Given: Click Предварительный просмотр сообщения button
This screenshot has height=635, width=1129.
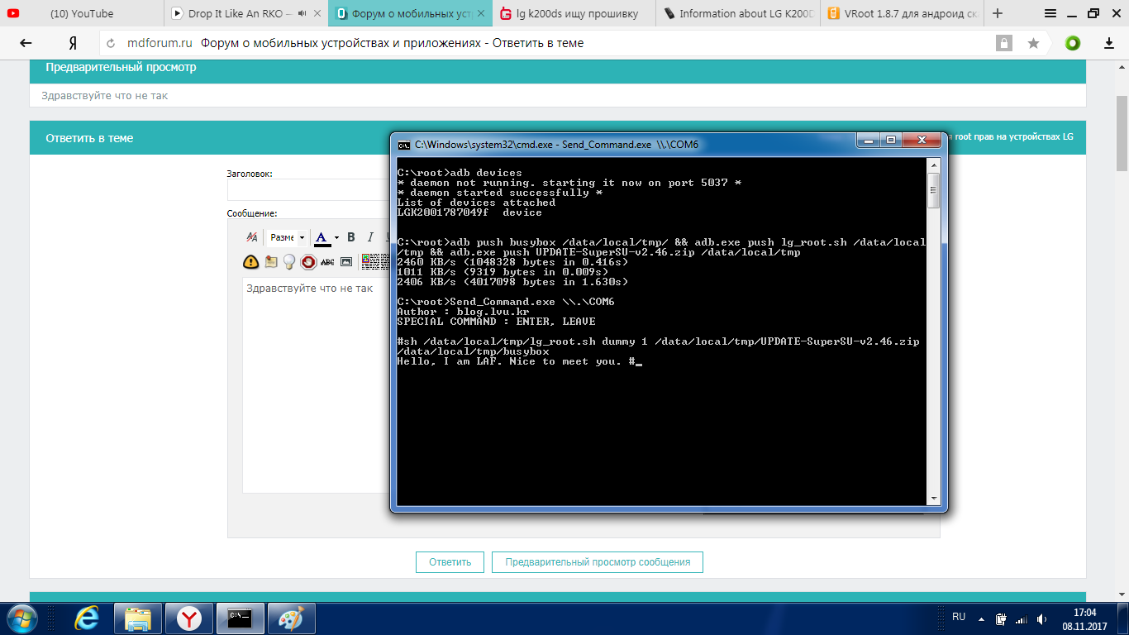Looking at the screenshot, I should point(597,562).
